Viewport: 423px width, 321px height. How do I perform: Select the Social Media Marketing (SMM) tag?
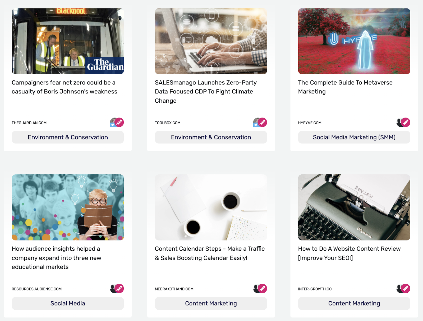coord(354,137)
